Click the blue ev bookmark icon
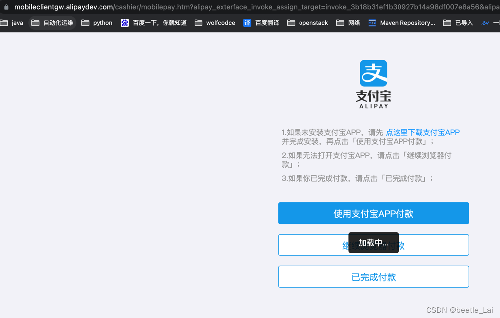500x318 pixels. tap(485, 23)
